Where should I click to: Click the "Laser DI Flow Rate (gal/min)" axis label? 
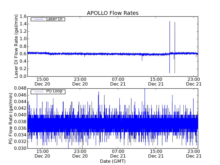(16, 46)
